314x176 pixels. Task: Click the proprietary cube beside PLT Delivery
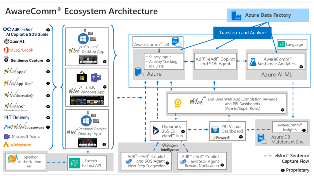(x=48, y=118)
